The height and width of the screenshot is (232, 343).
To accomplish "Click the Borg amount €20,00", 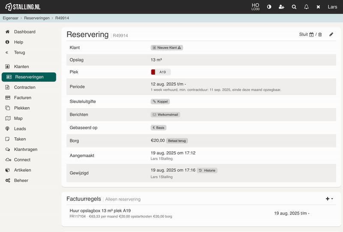I will tap(158, 141).
